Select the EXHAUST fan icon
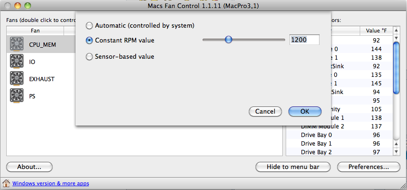407x190 pixels. [17, 78]
